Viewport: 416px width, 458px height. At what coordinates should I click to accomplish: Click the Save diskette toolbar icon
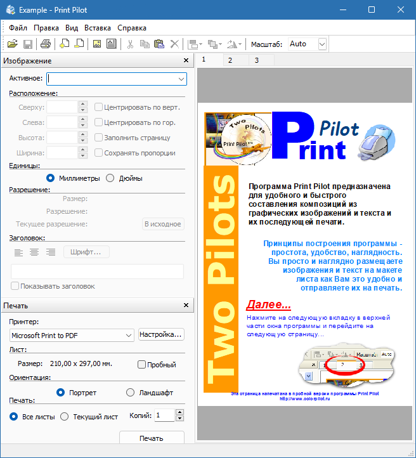point(28,44)
